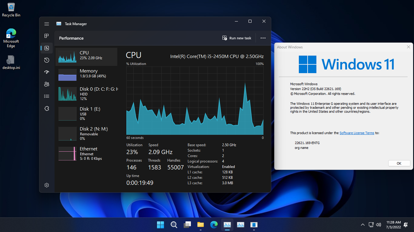Open Microsoft Edge desktop shortcut
This screenshot has width=414, height=232.
pos(11,38)
